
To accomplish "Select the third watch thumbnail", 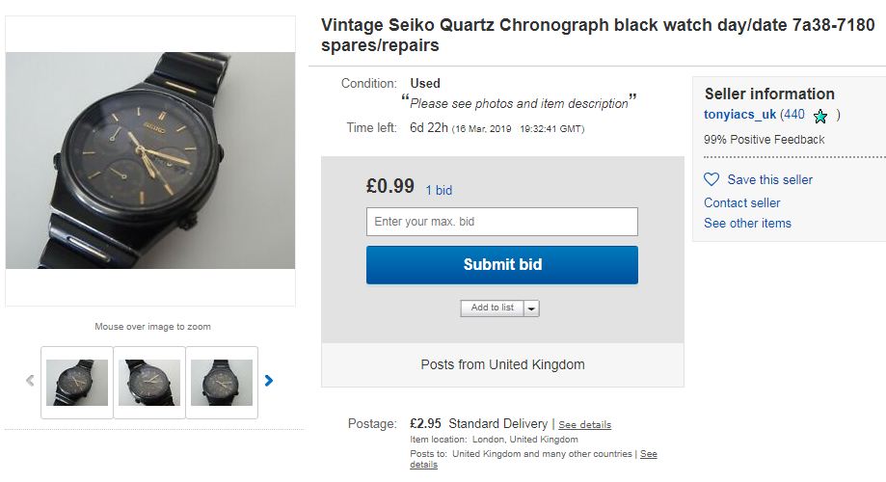I will point(222,382).
